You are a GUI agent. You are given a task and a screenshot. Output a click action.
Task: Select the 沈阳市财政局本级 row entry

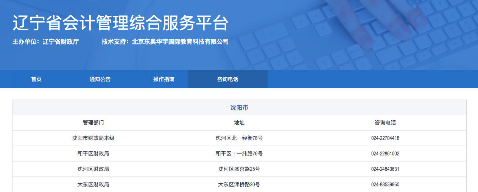93,138
